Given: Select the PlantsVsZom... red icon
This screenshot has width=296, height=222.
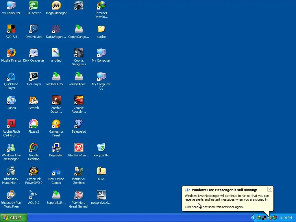Looking at the screenshot, I should (79, 150).
